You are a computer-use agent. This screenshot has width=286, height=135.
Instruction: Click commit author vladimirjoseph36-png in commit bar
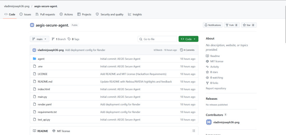click(x=50, y=50)
